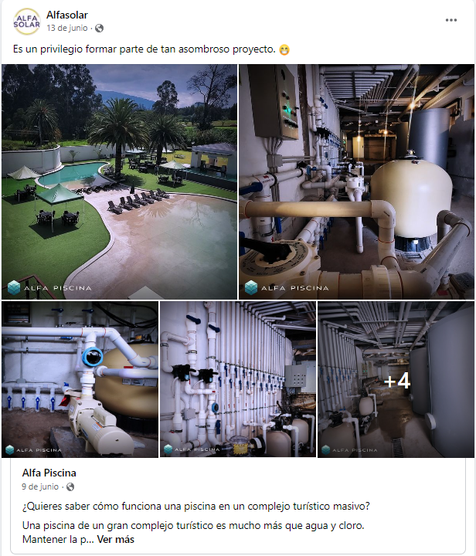
Task: Open the large sand filter tank photo
Action: (x=356, y=182)
